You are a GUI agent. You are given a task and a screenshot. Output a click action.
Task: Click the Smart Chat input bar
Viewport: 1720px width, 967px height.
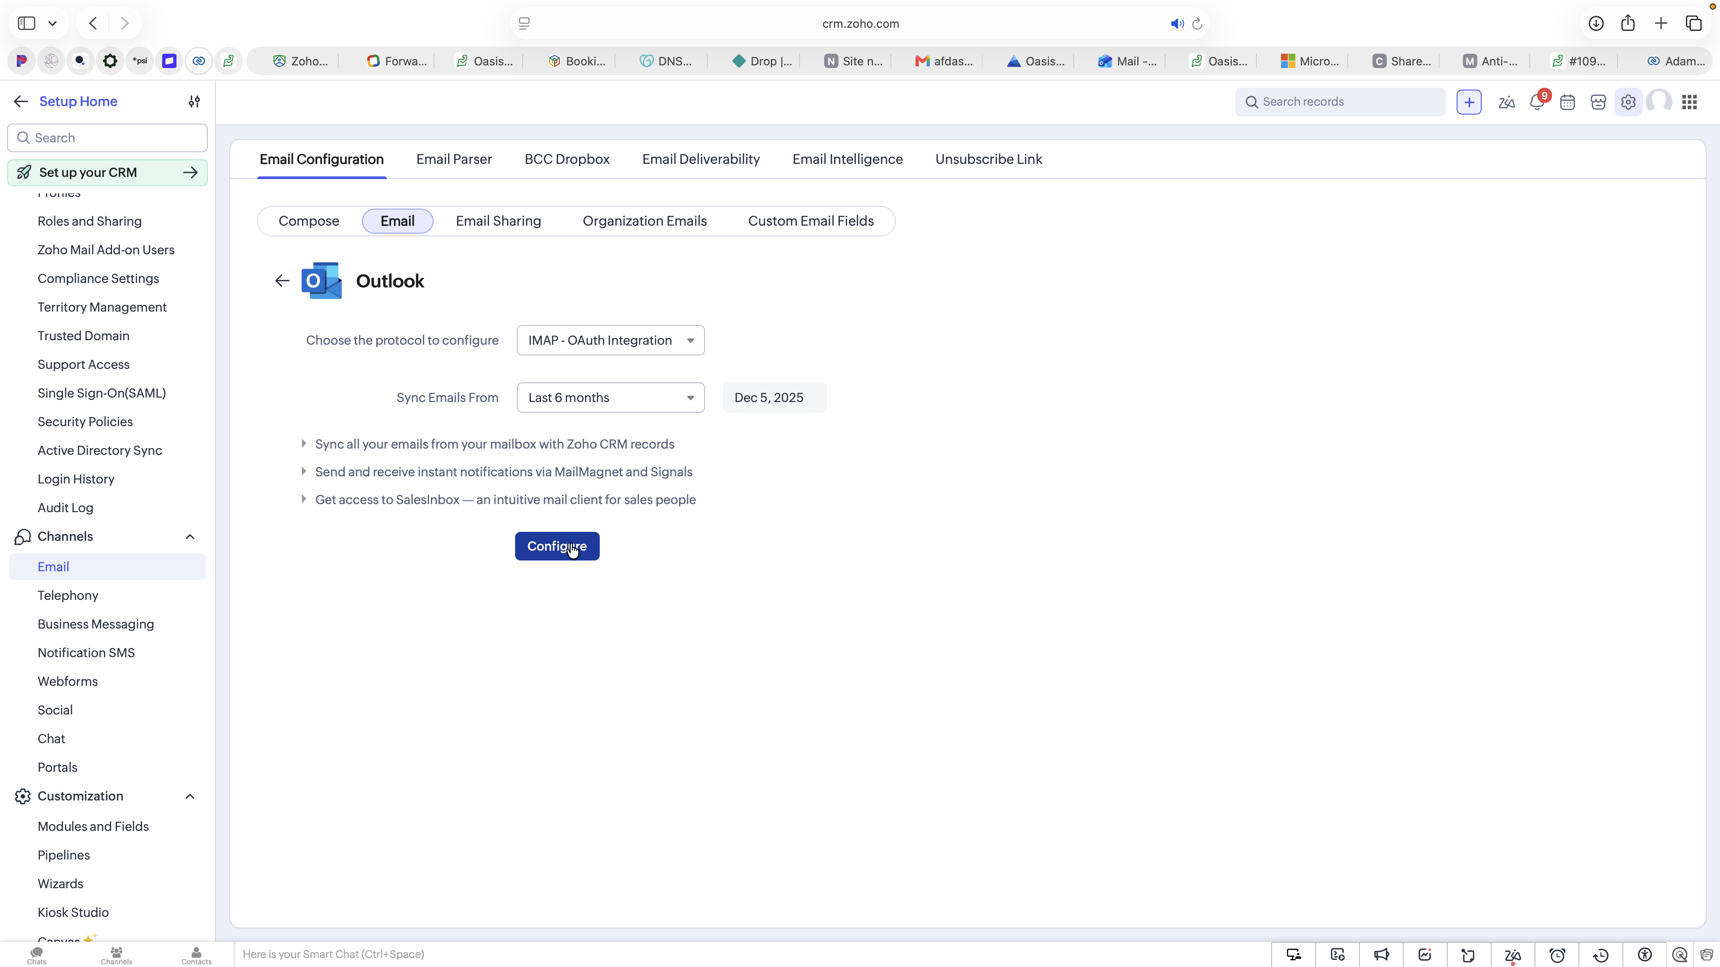coord(752,954)
